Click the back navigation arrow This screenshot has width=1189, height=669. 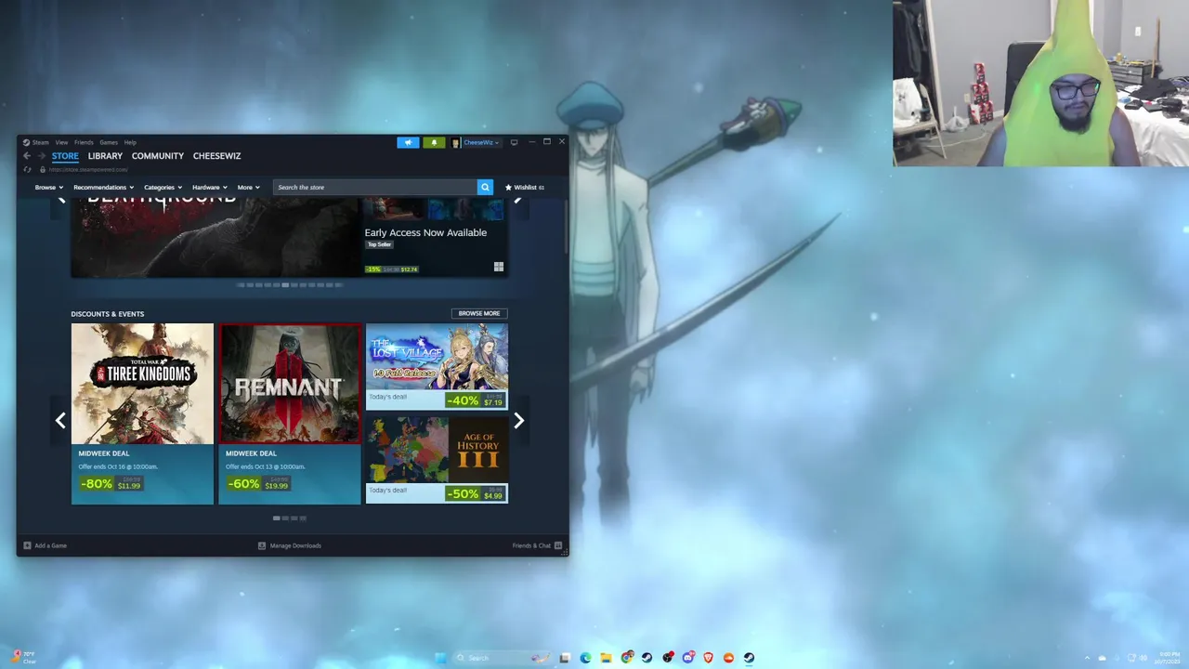coord(27,156)
